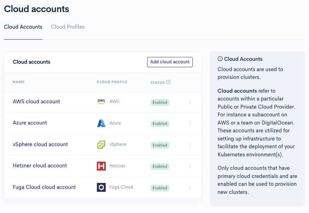Click the Enabled status badge for AWS cloud account
The height and width of the screenshot is (213, 309).
tap(159, 102)
